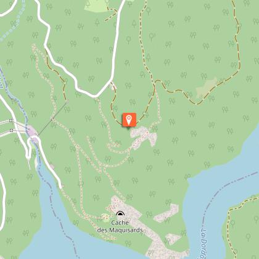This screenshot has width=259, height=259.
Task: Select the small rocky patch near the bottom shoreline
Action: pos(173,239)
